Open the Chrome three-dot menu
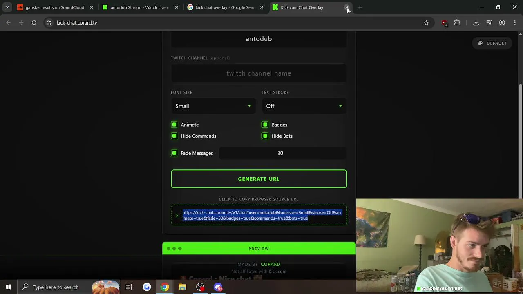523x294 pixels. (x=515, y=22)
